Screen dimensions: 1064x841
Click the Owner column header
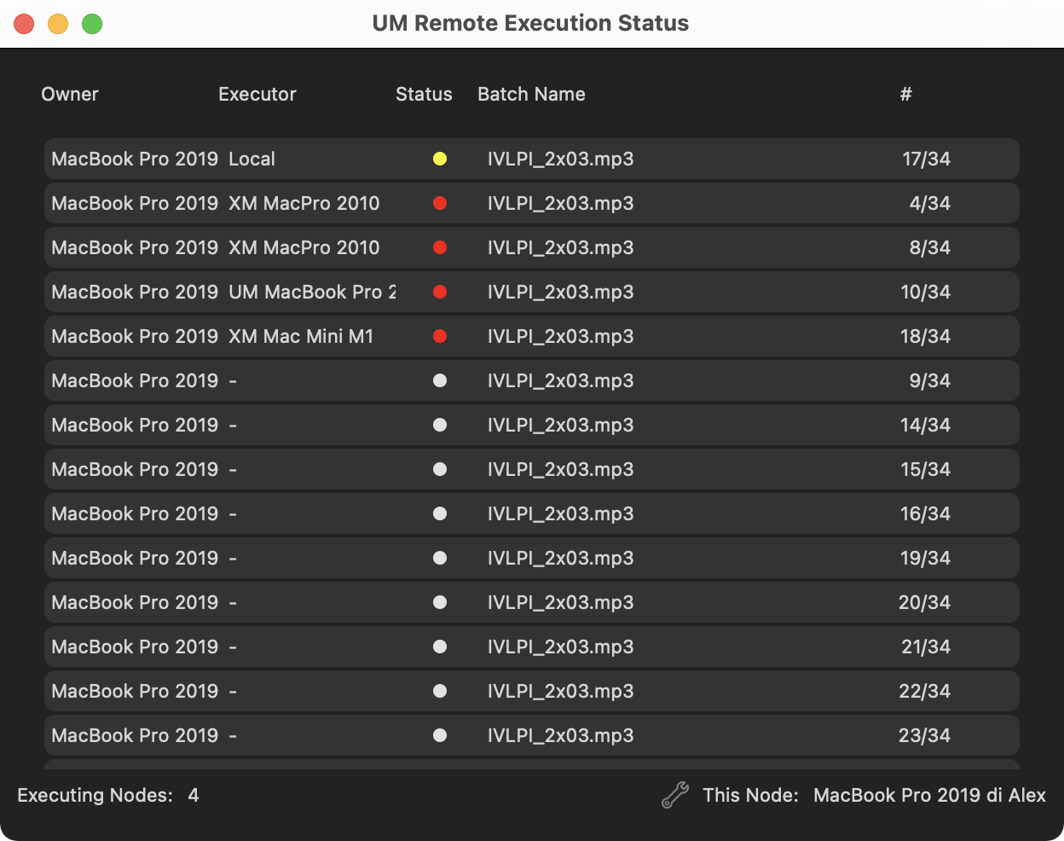coord(70,94)
